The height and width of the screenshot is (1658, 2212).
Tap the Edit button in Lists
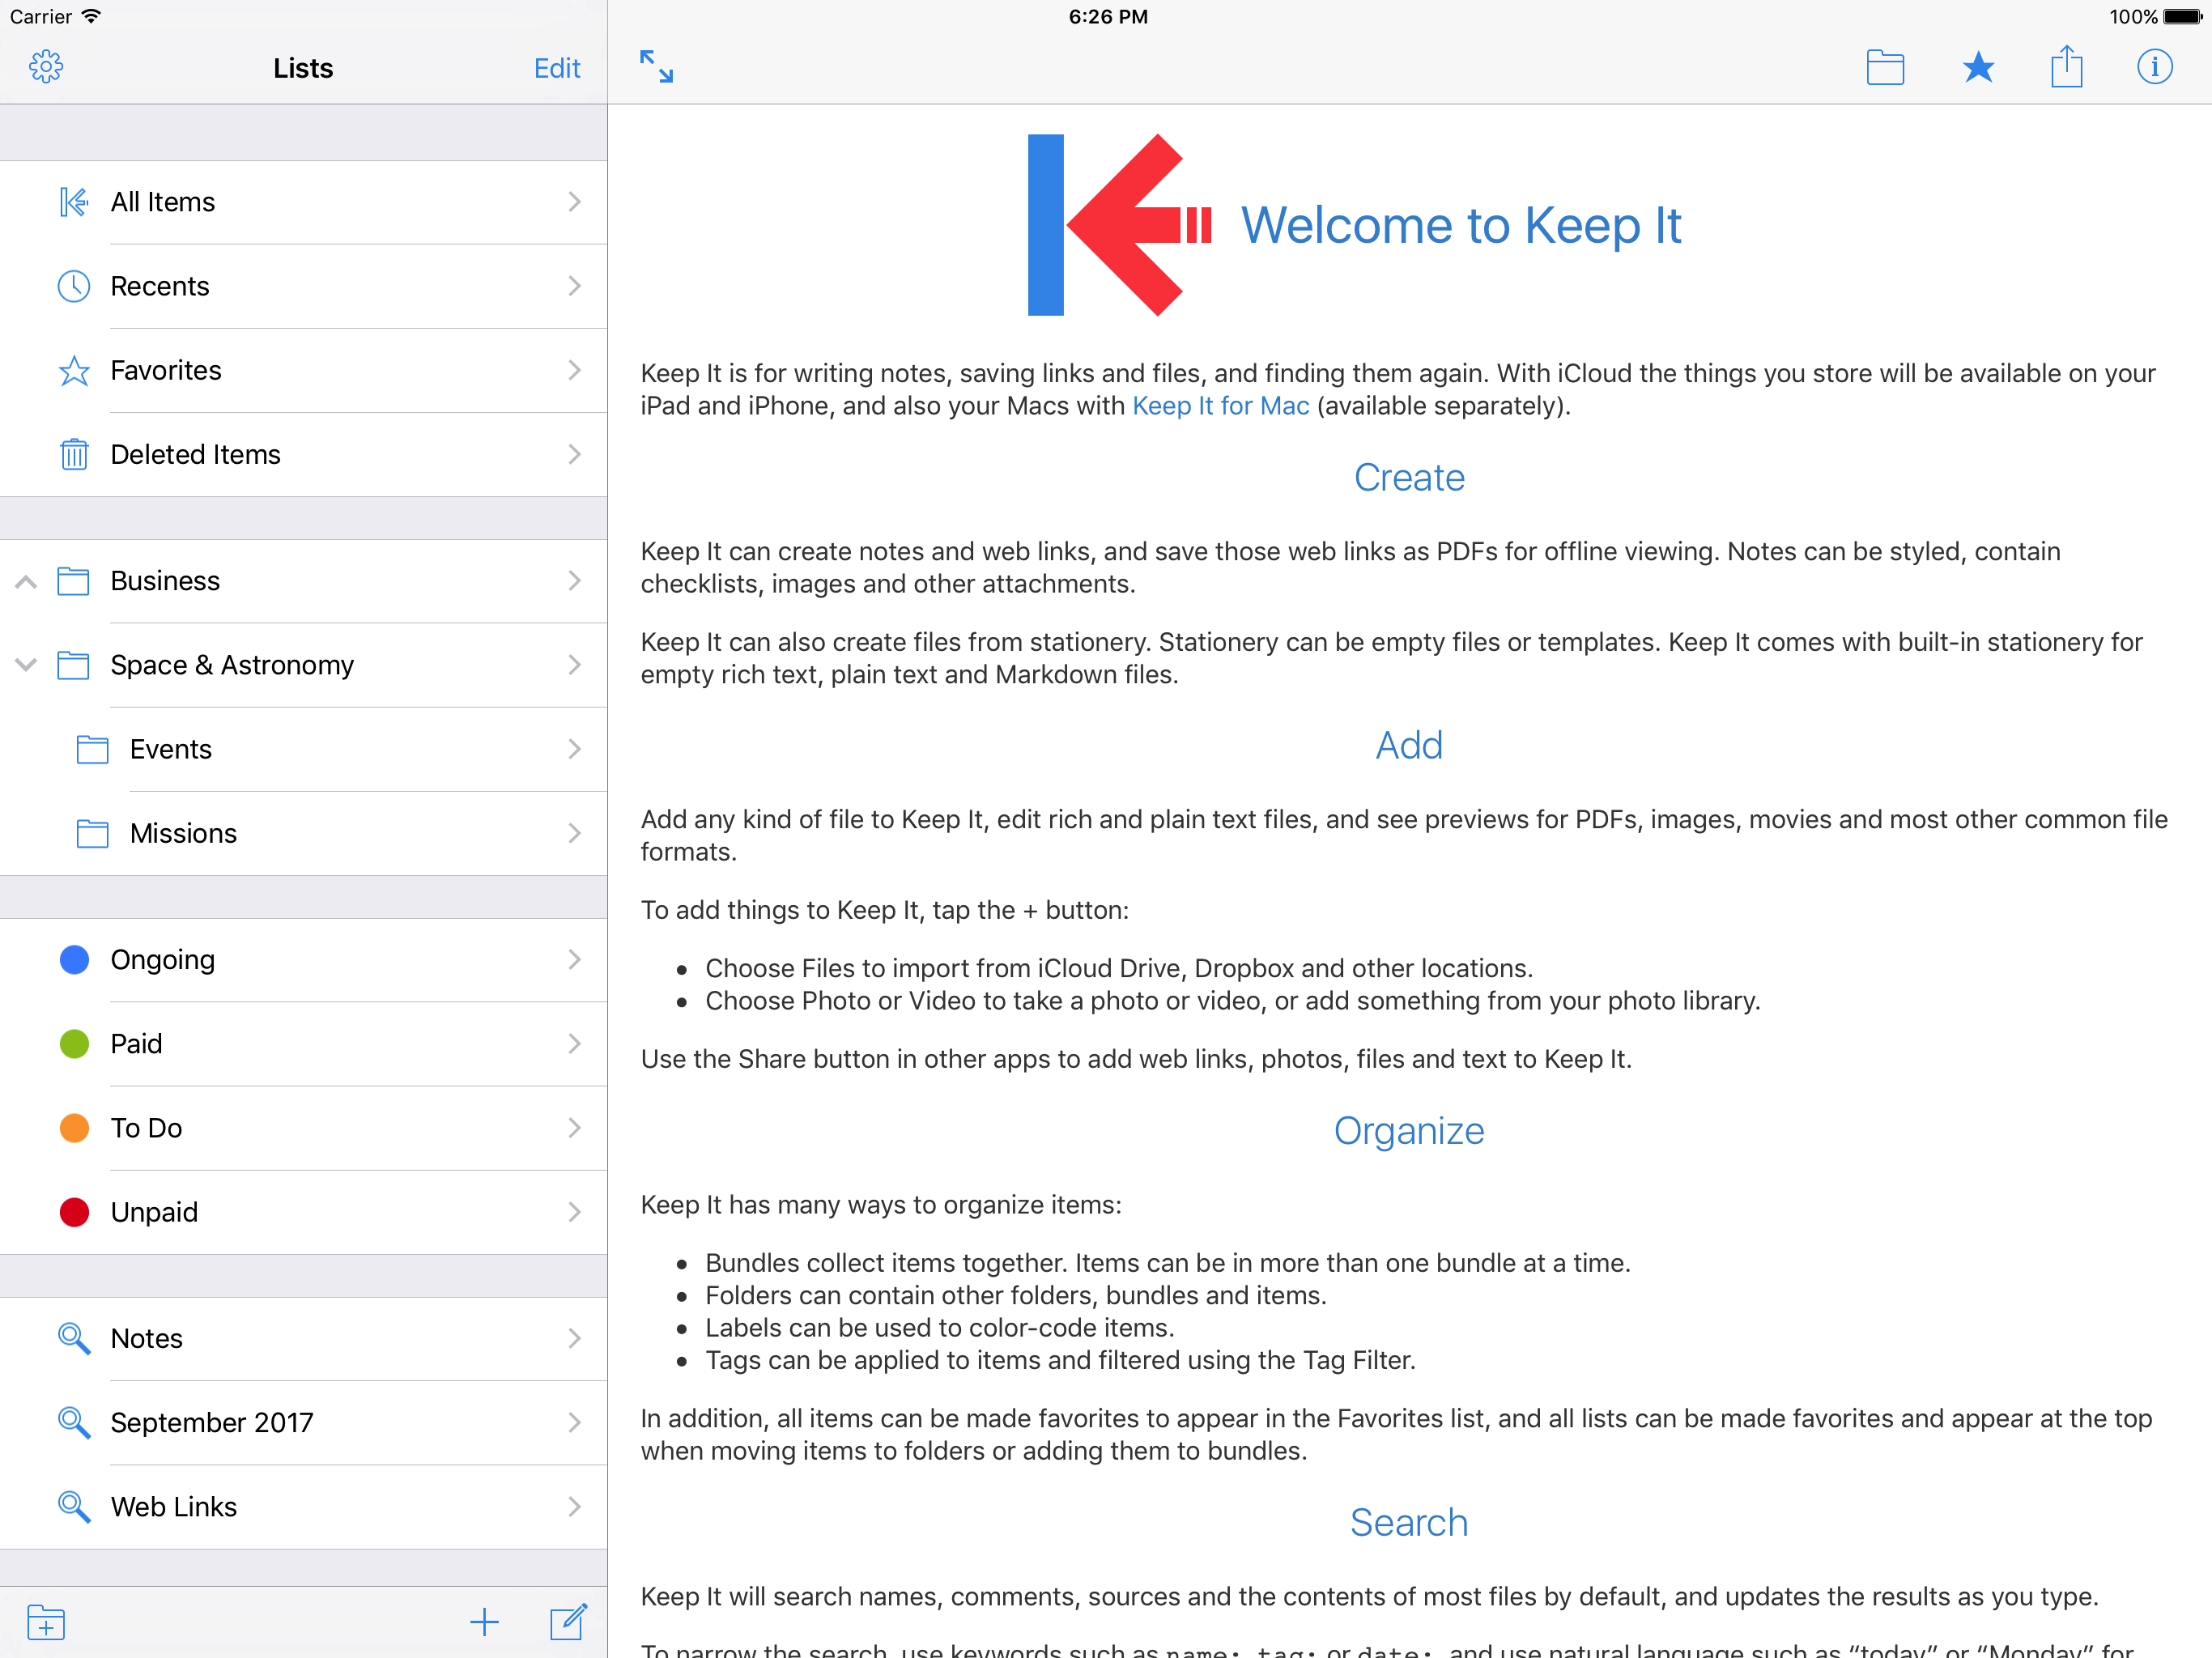(x=557, y=68)
